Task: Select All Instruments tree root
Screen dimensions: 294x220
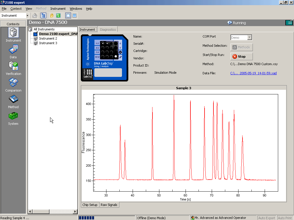Action: coord(44,29)
